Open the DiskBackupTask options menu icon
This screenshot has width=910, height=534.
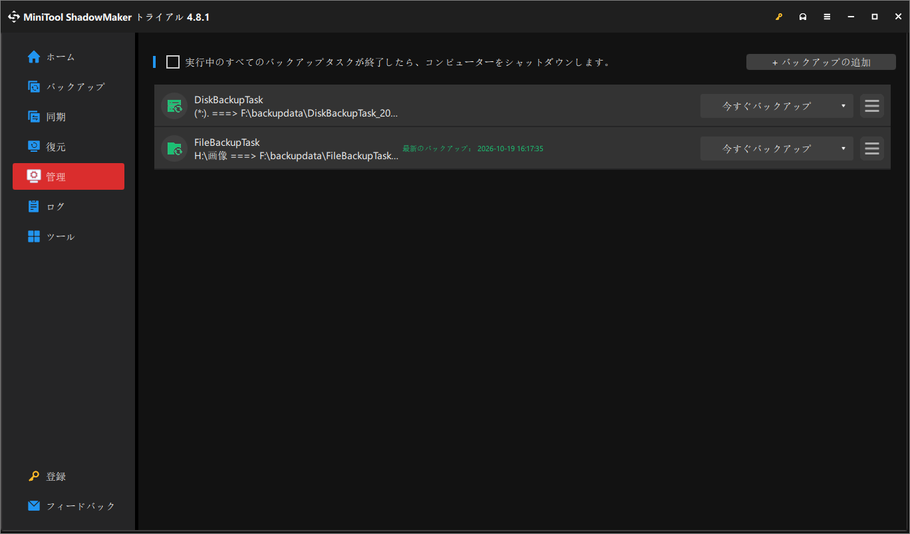point(872,106)
